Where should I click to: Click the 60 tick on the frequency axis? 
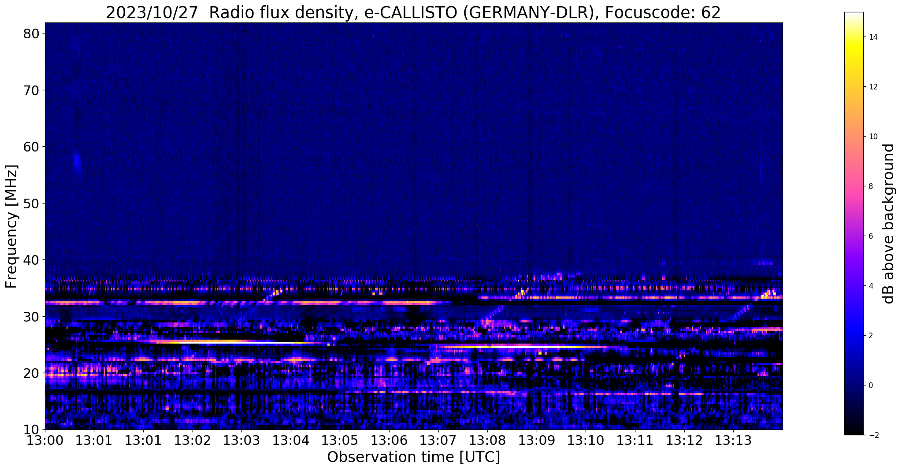tap(31, 147)
